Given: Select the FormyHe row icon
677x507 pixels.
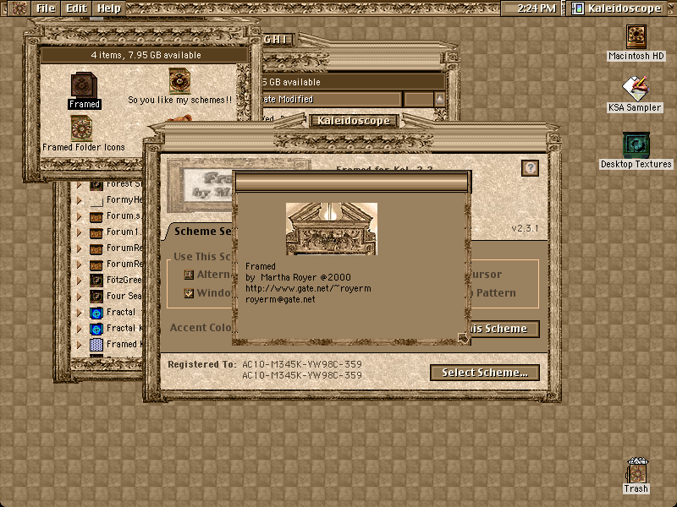Looking at the screenshot, I should 96,200.
